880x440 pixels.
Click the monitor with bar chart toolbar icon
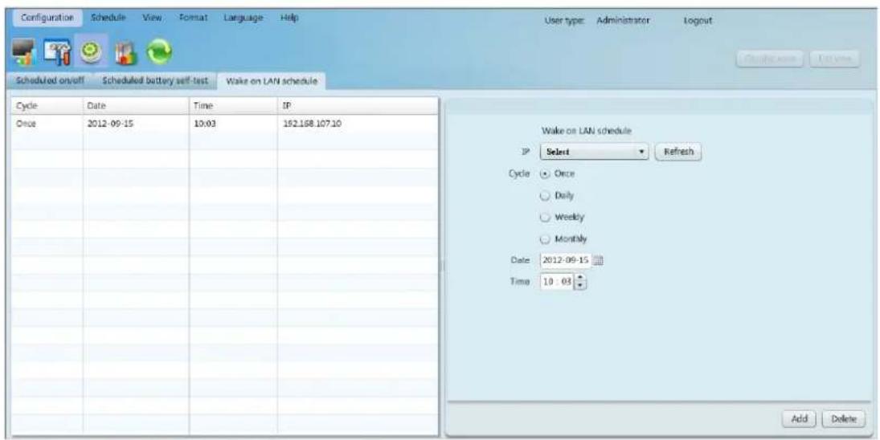click(26, 51)
